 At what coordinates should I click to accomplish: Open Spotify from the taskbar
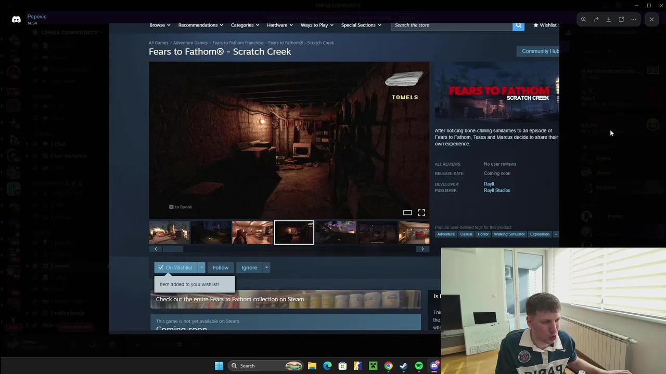tap(419, 366)
